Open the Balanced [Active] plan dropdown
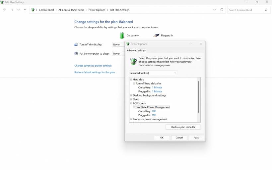Image resolution: width=272 pixels, height=170 pixels. 153,73
